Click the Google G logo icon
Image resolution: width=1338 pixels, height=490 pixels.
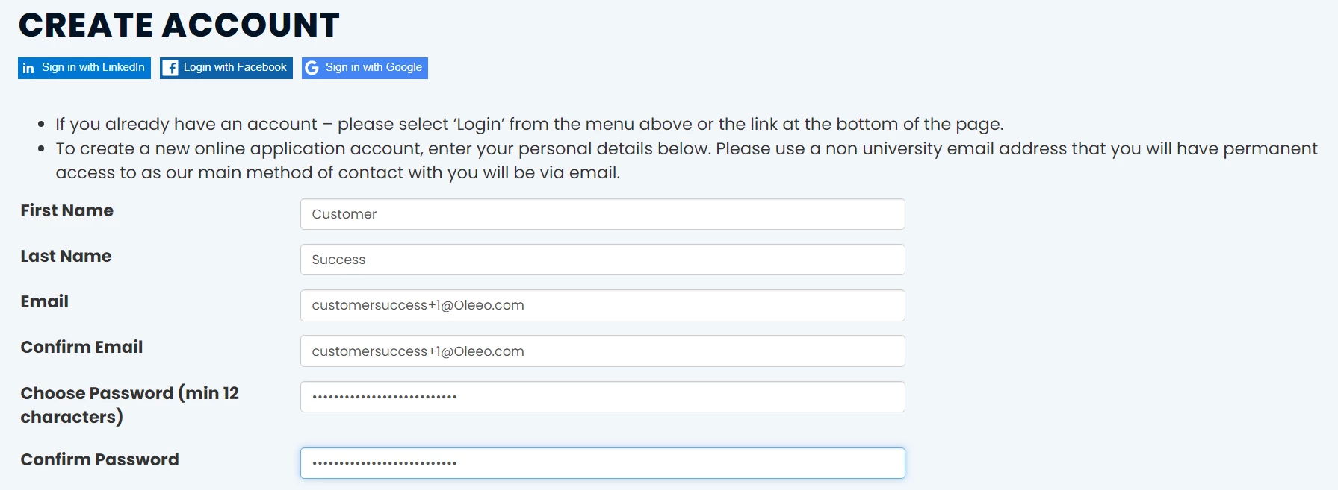(312, 68)
